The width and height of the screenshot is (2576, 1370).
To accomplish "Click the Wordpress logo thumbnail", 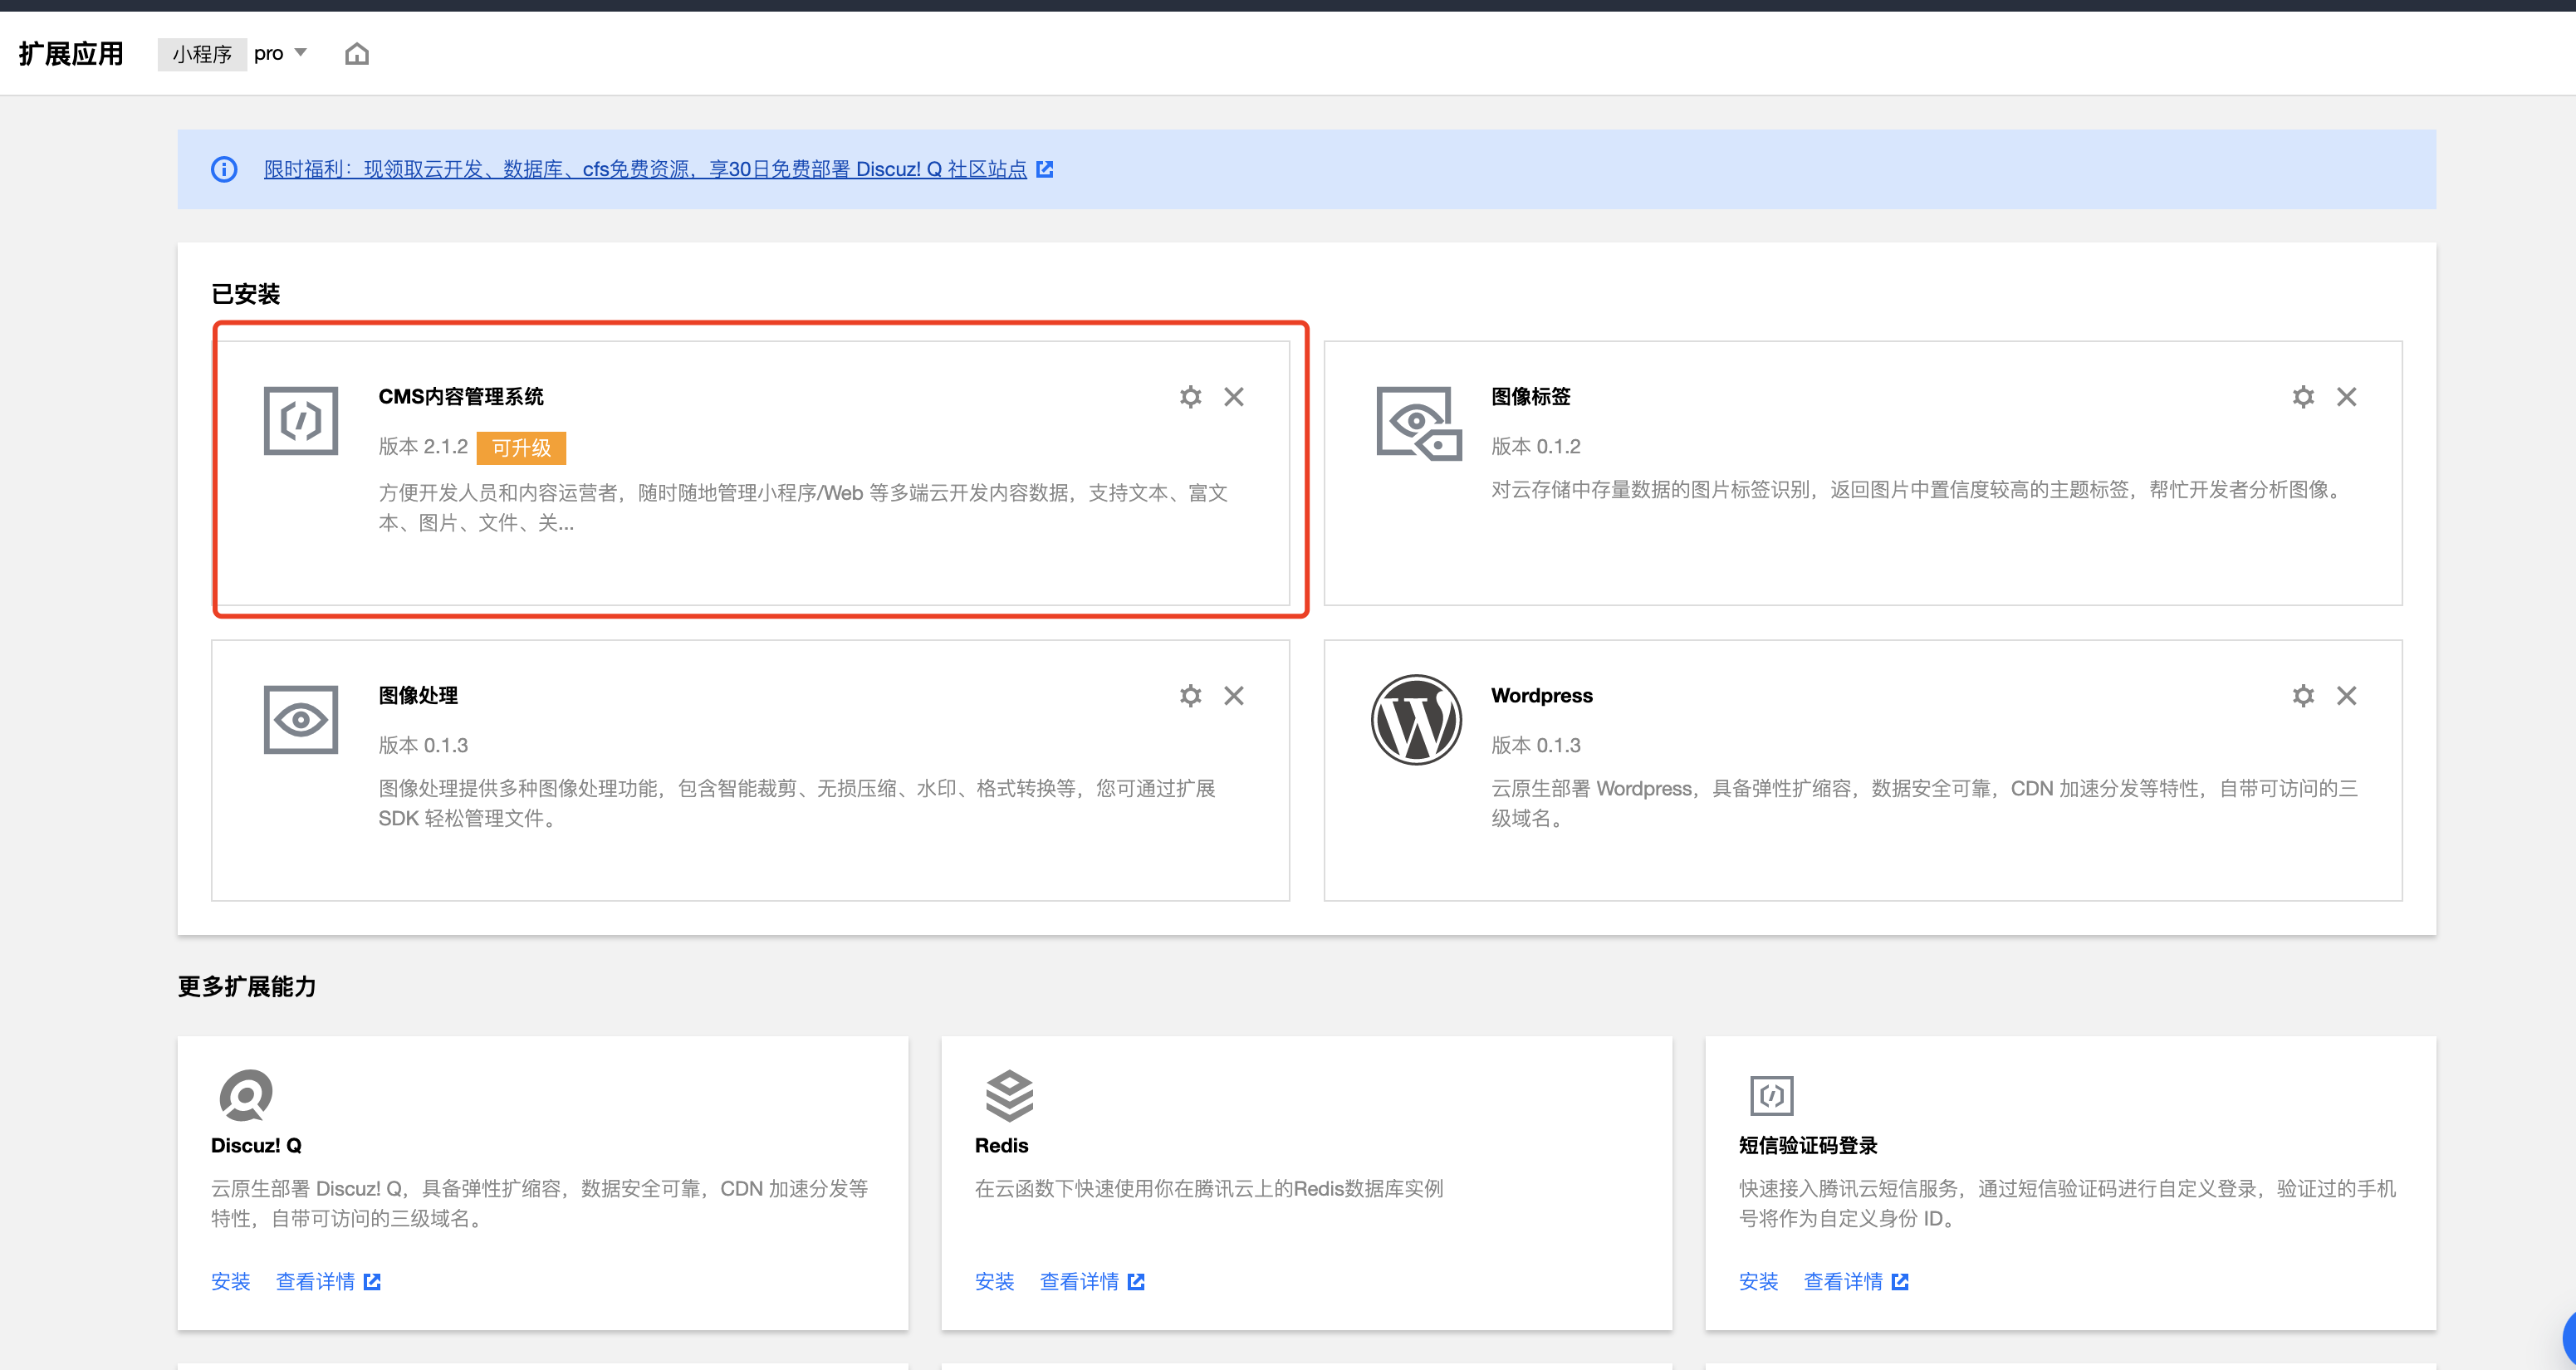I will tap(1416, 719).
